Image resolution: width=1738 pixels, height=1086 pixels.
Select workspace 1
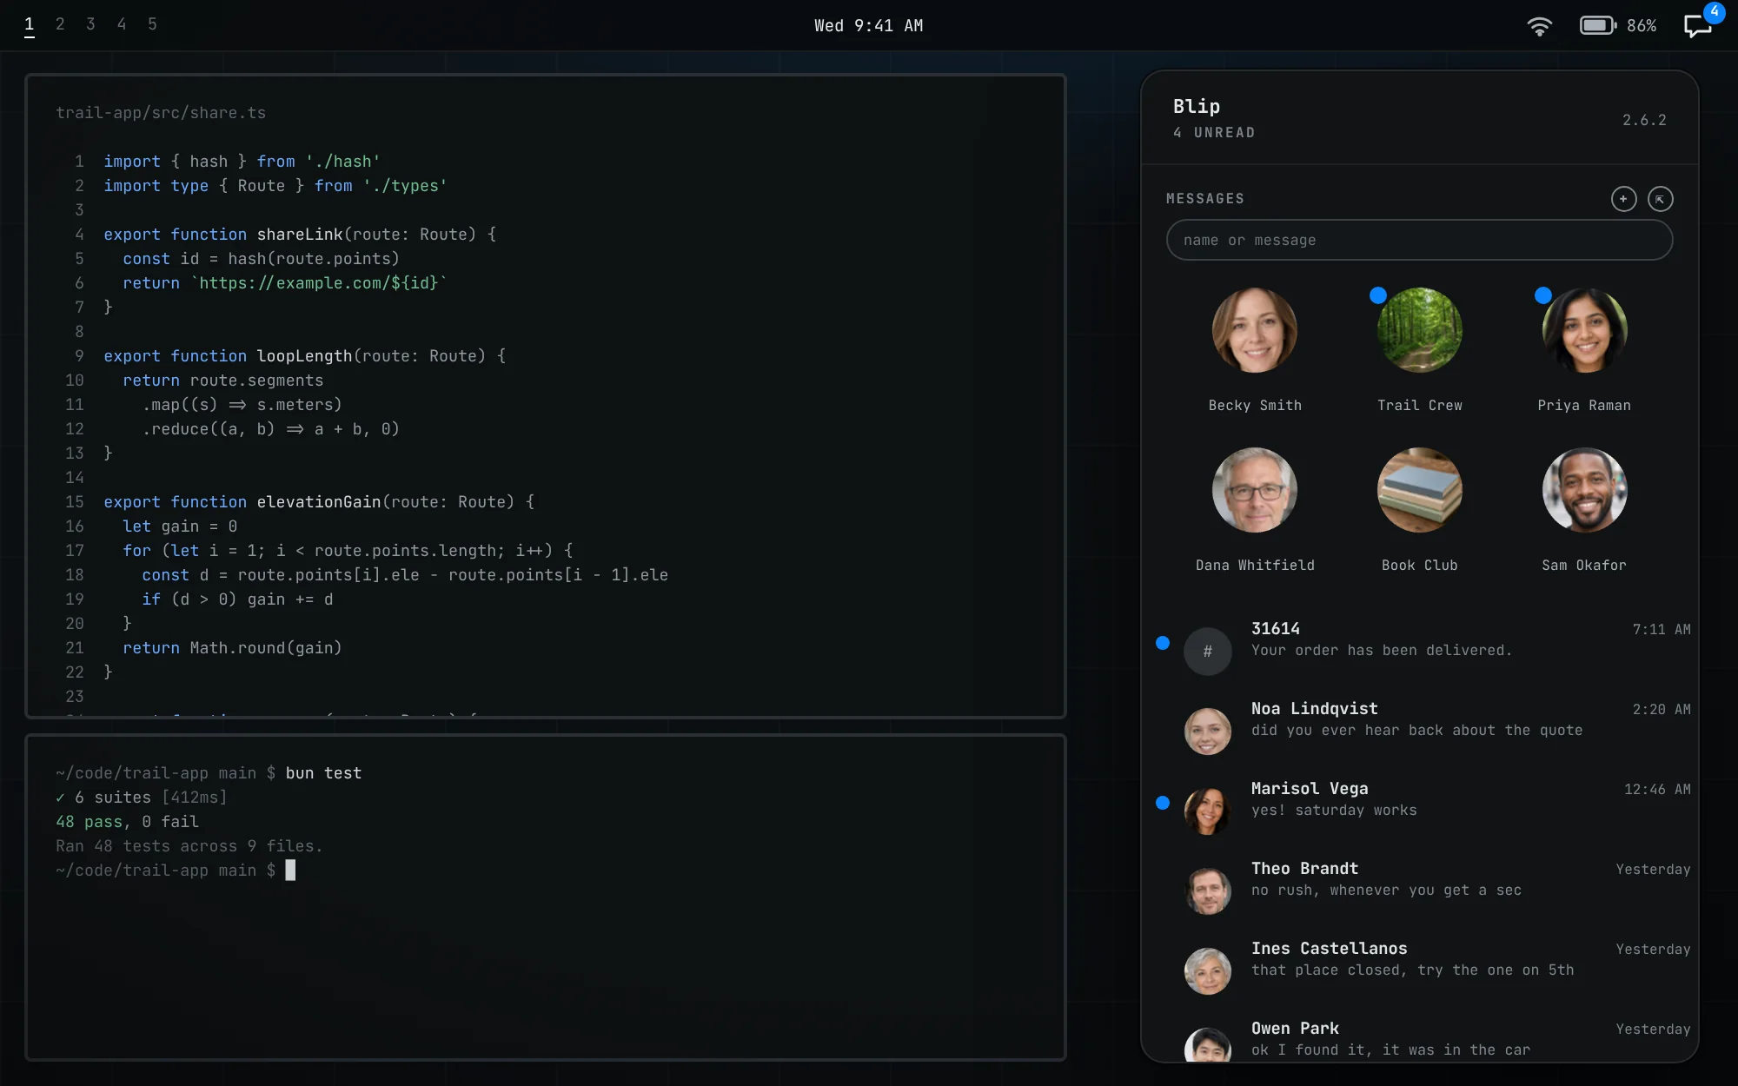30,24
